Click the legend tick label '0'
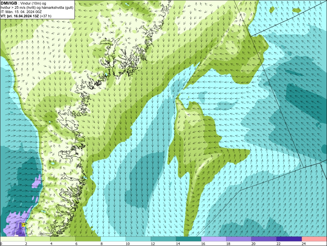327x246 pixels. point(1,244)
